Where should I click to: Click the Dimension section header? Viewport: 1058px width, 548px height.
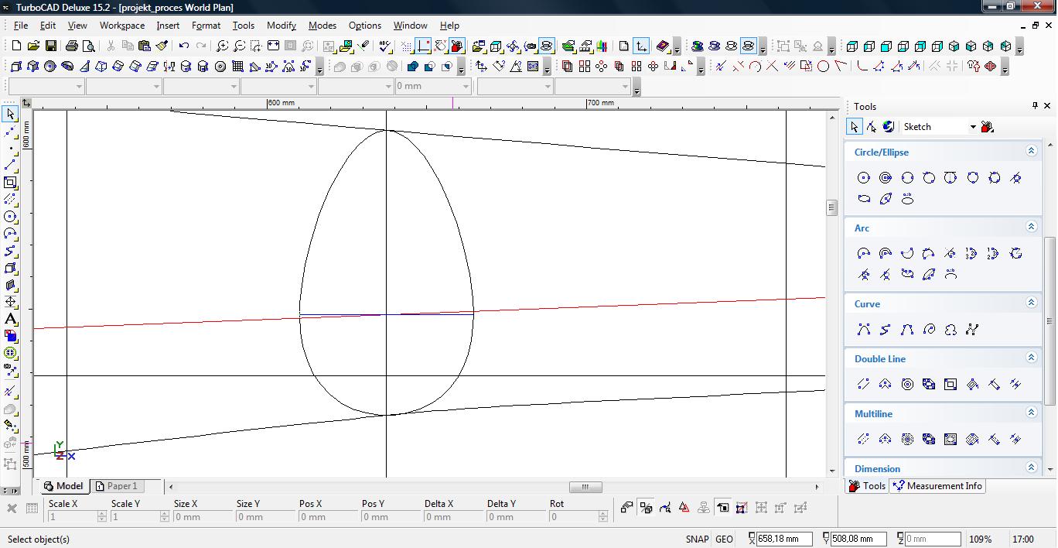tap(877, 468)
